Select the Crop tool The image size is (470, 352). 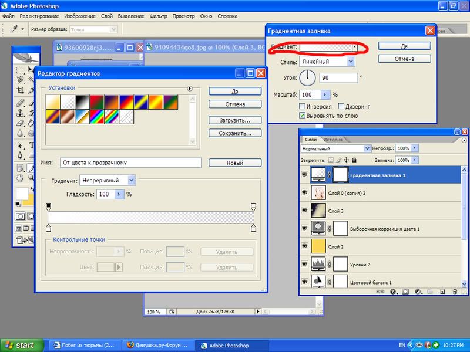(20, 90)
